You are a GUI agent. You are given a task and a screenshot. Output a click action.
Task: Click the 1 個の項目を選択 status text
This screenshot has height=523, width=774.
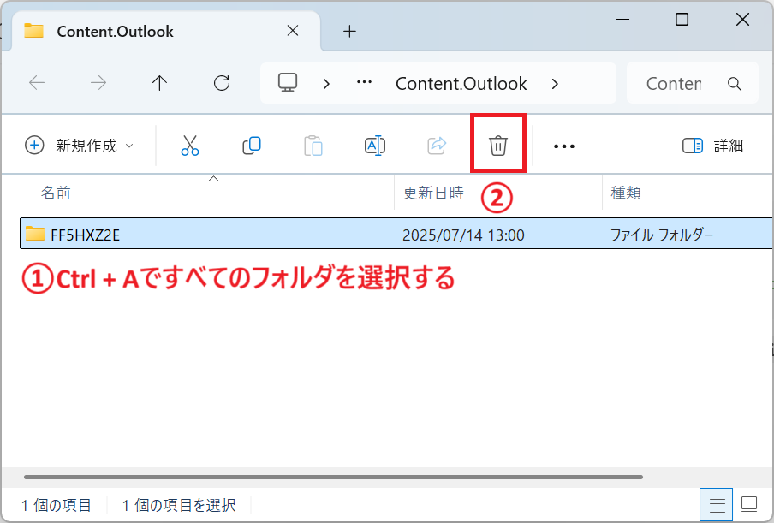point(179,505)
